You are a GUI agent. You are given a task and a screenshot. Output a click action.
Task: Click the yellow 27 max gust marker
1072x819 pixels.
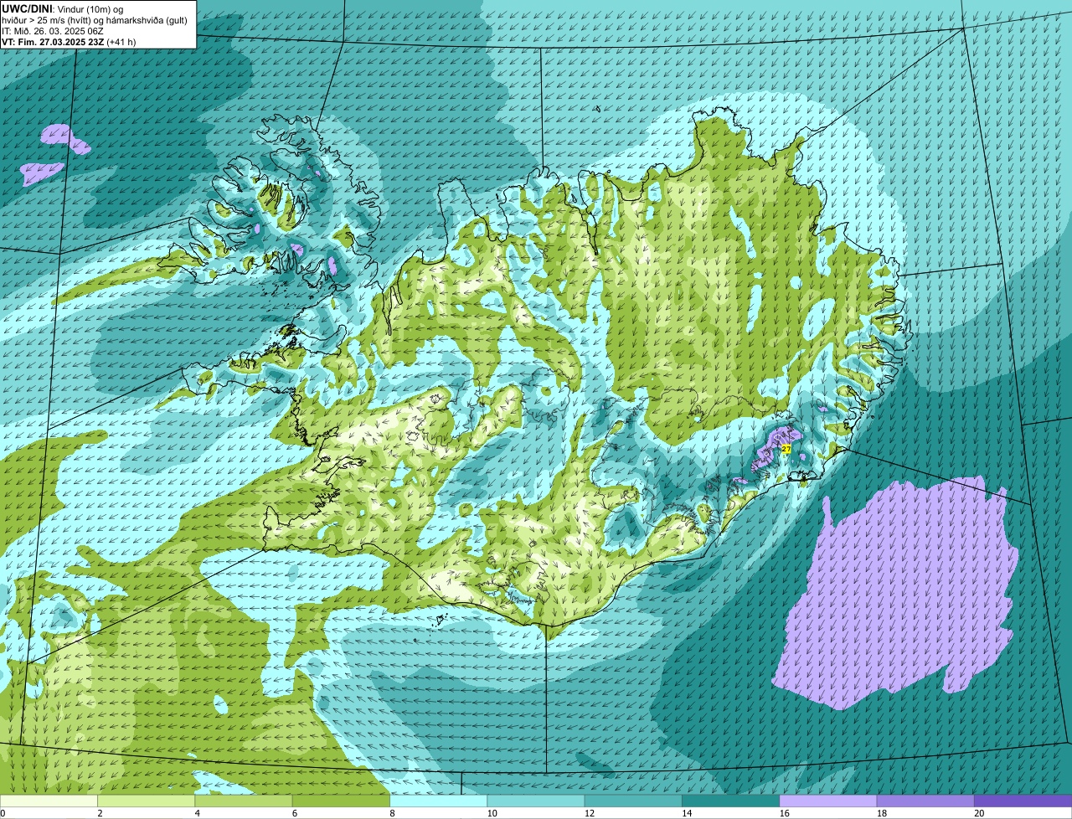[x=786, y=450]
